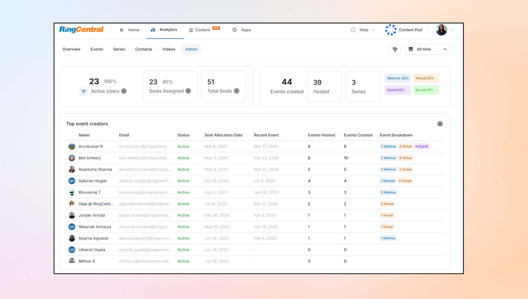Viewport: 528px width, 299px height.
Task: Click the Analytics bar chart icon
Action: point(153,30)
